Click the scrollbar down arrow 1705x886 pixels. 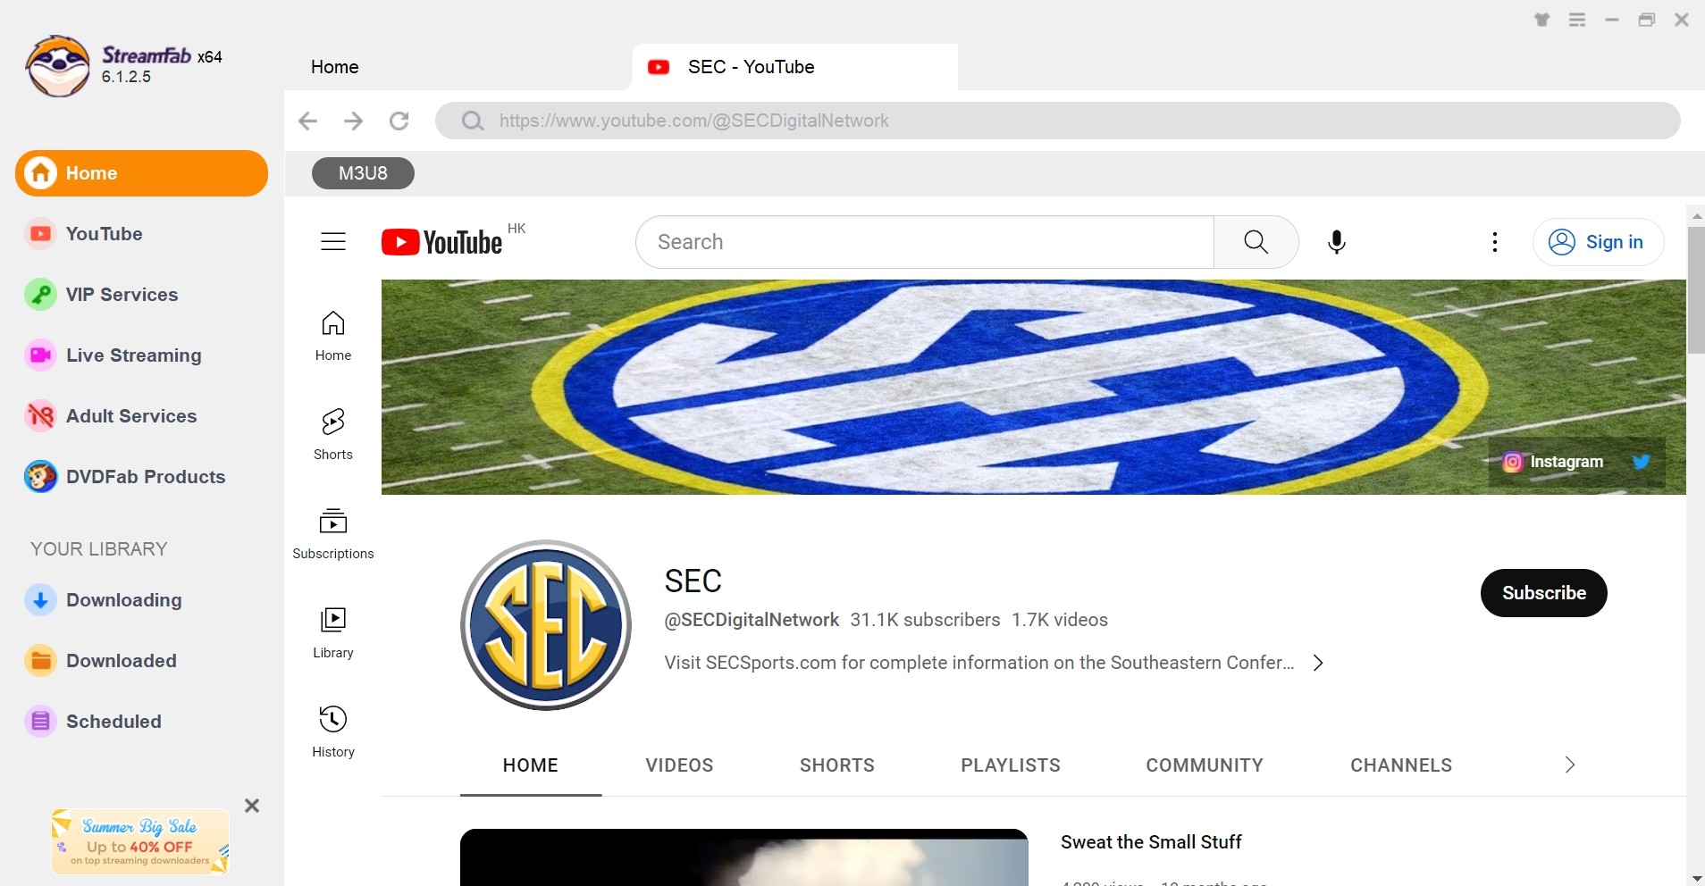click(1696, 878)
